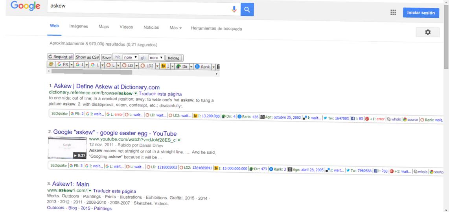The width and height of the screenshot is (449, 212).
Task: Click the voice search microphone icon
Action: [234, 9]
